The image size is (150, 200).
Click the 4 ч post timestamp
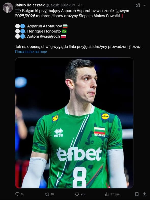click(81, 5)
